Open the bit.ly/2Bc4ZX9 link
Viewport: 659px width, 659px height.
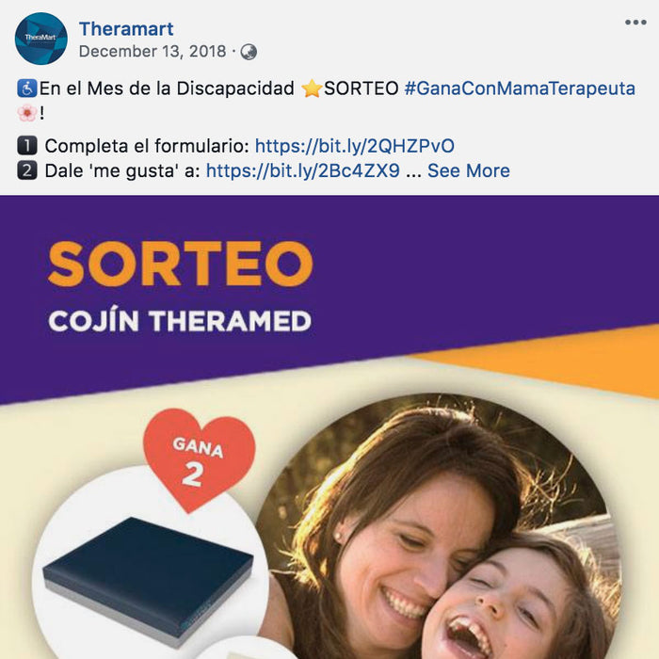[x=302, y=170]
